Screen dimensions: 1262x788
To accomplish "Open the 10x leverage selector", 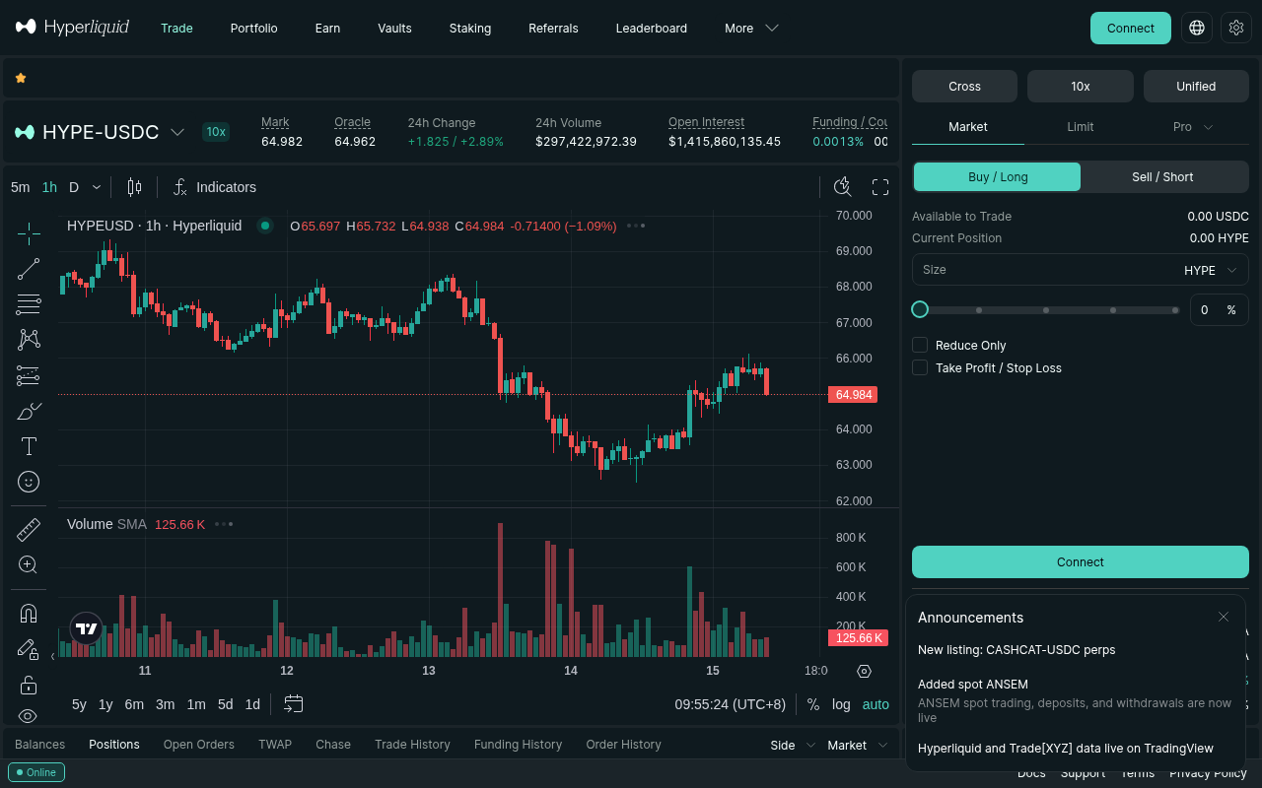I will pos(1081,87).
